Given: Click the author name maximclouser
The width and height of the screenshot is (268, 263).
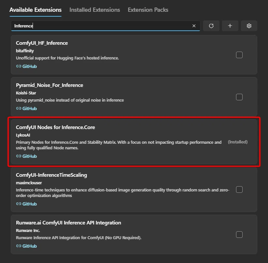Looking at the screenshot, I should point(29,183).
